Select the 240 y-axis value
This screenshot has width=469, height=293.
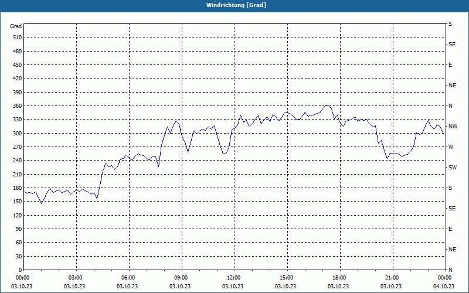18,161
